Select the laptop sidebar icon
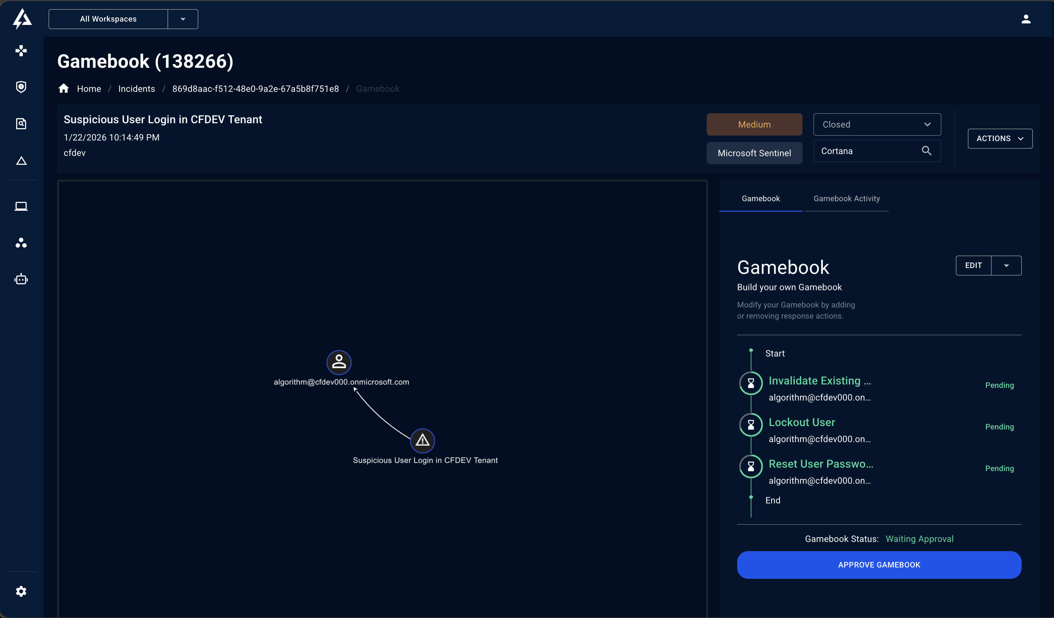 (21, 206)
